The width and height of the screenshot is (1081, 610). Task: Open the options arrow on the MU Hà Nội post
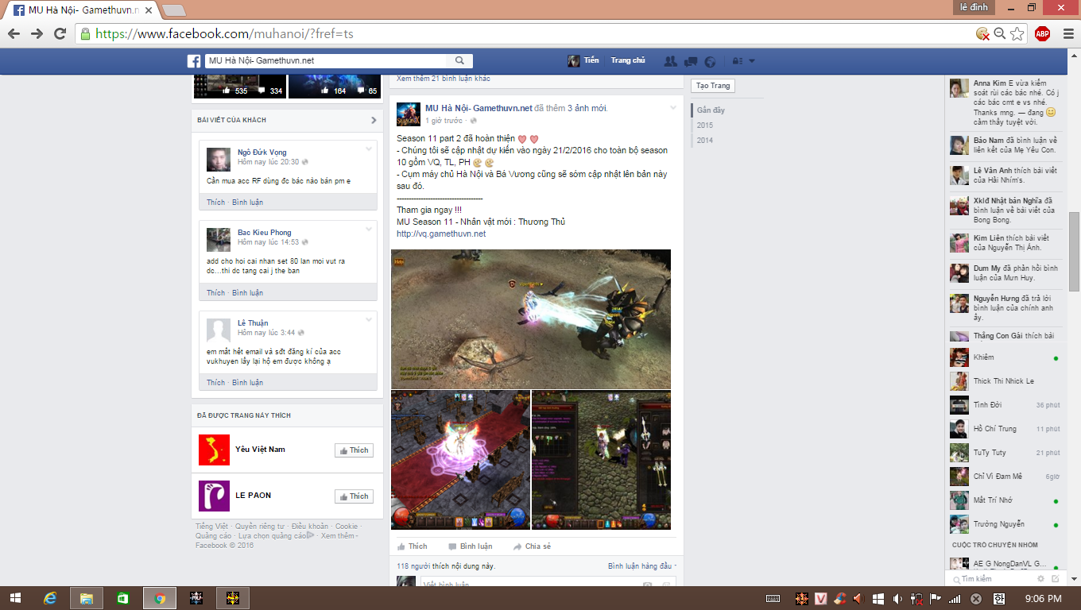click(x=673, y=107)
